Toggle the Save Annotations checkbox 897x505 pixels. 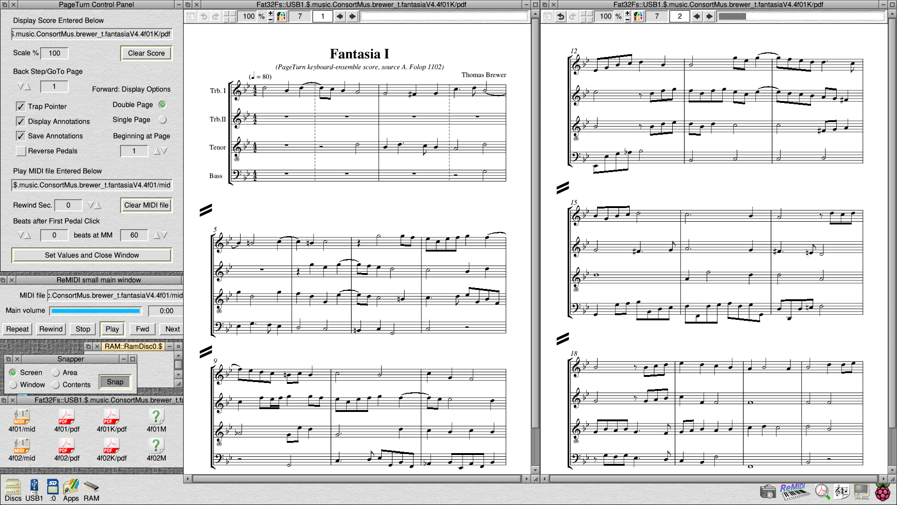pos(21,136)
